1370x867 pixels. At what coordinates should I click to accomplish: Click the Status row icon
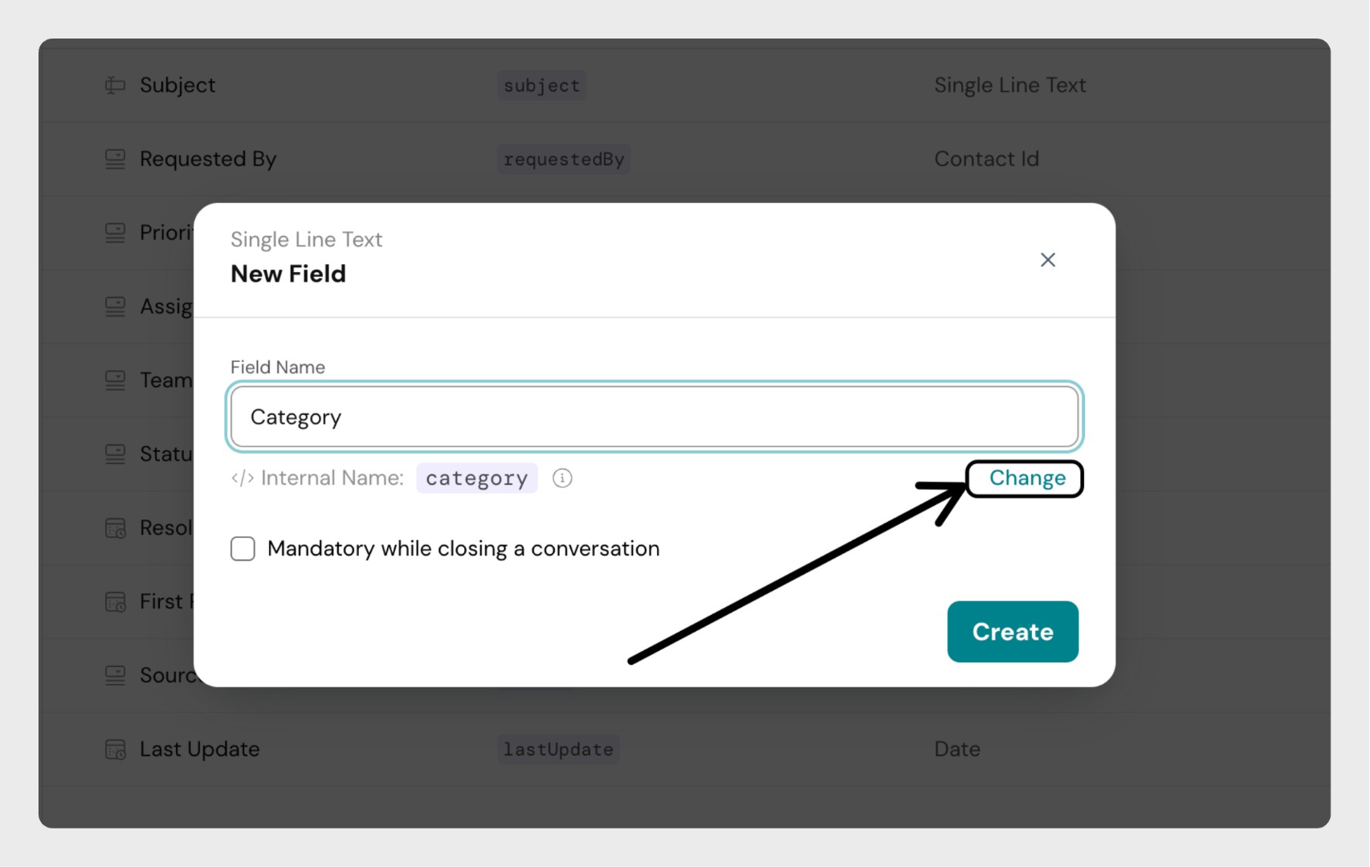click(x=116, y=454)
